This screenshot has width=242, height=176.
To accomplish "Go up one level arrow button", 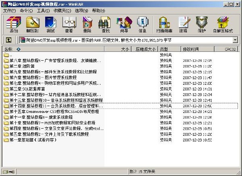I will 8,40.
